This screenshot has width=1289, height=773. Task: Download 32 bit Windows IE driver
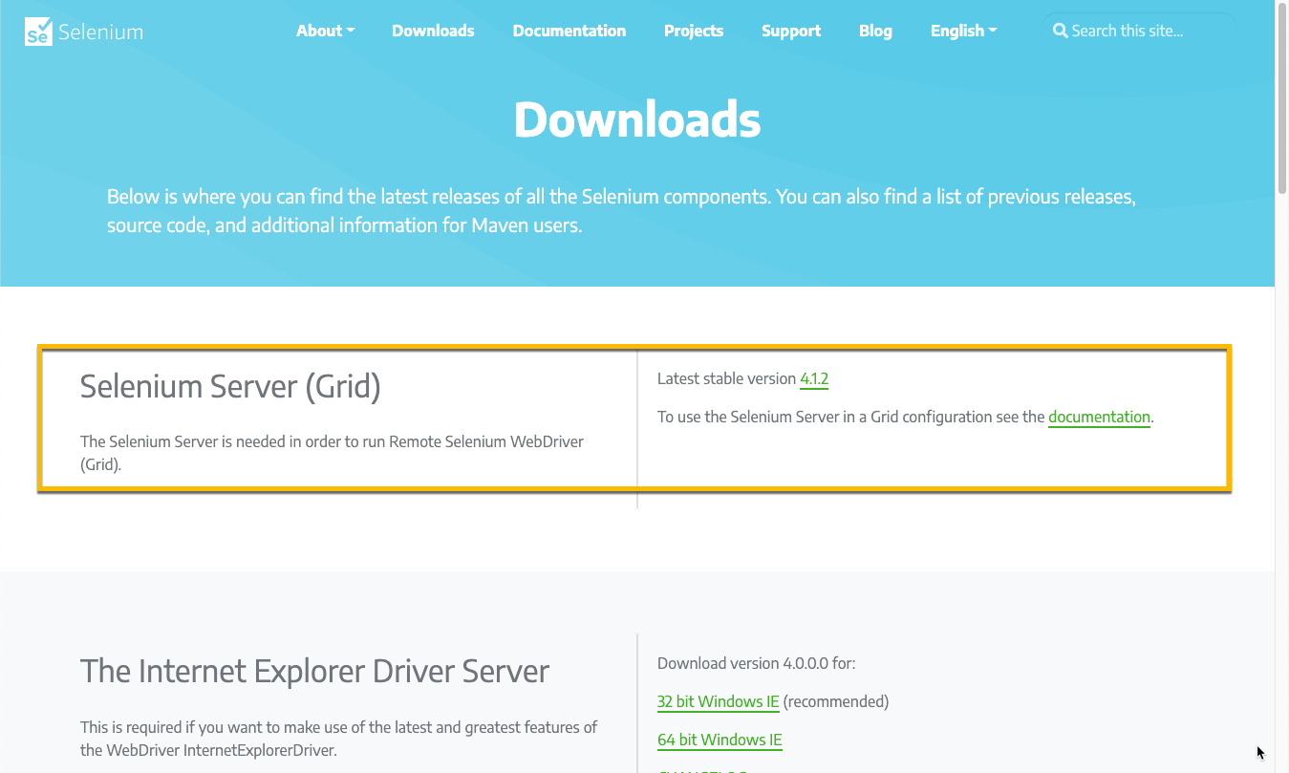[719, 701]
